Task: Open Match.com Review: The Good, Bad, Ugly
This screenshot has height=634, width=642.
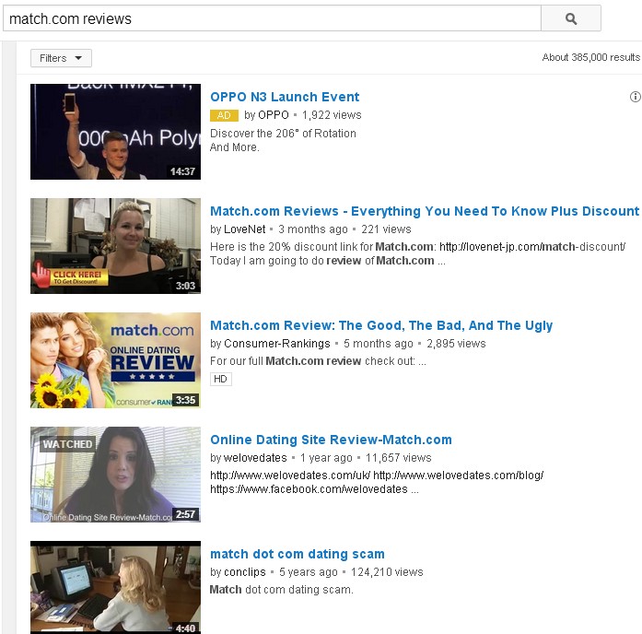Action: pos(381,325)
